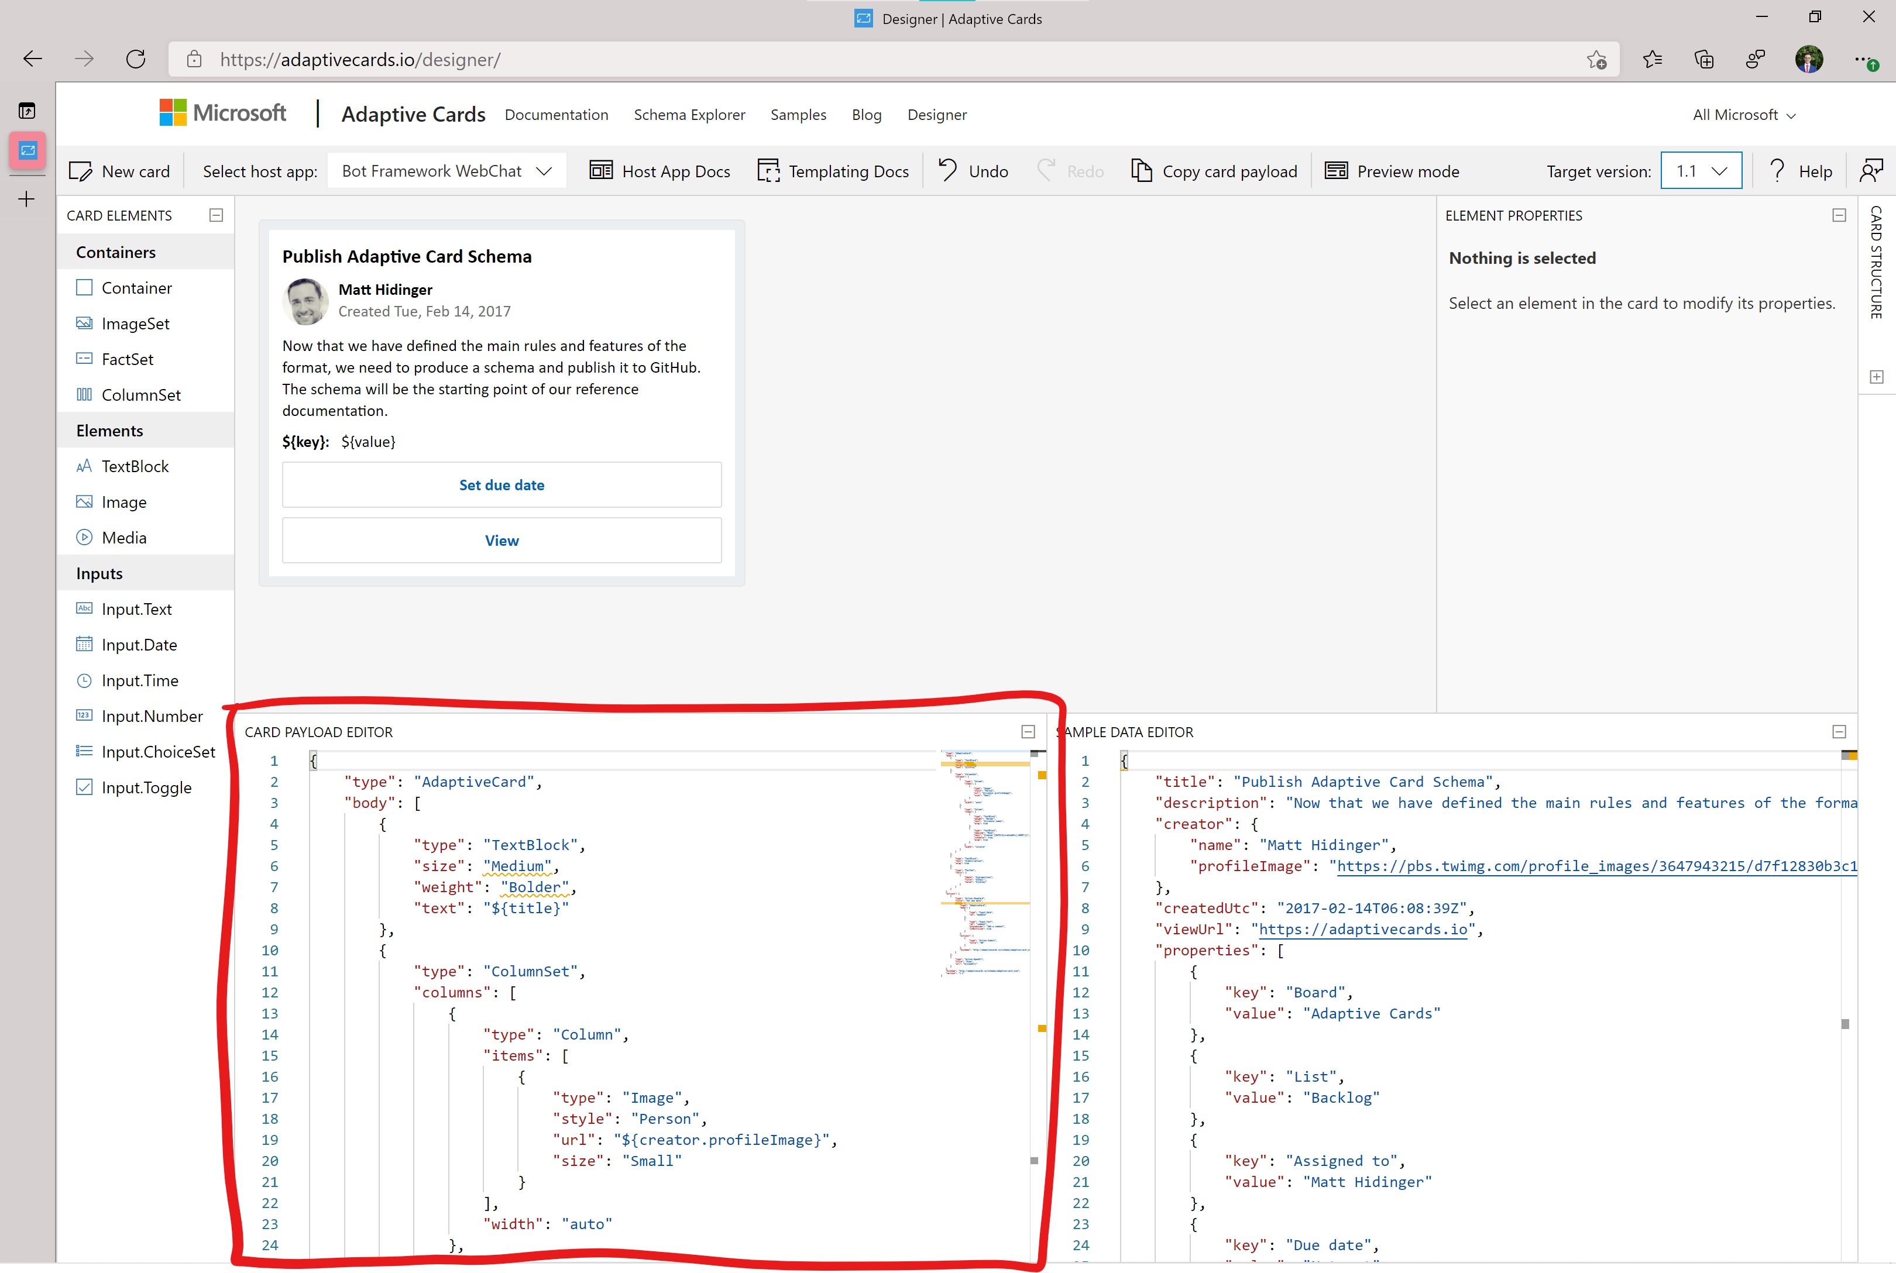Click the Help question mark icon

click(x=1777, y=170)
